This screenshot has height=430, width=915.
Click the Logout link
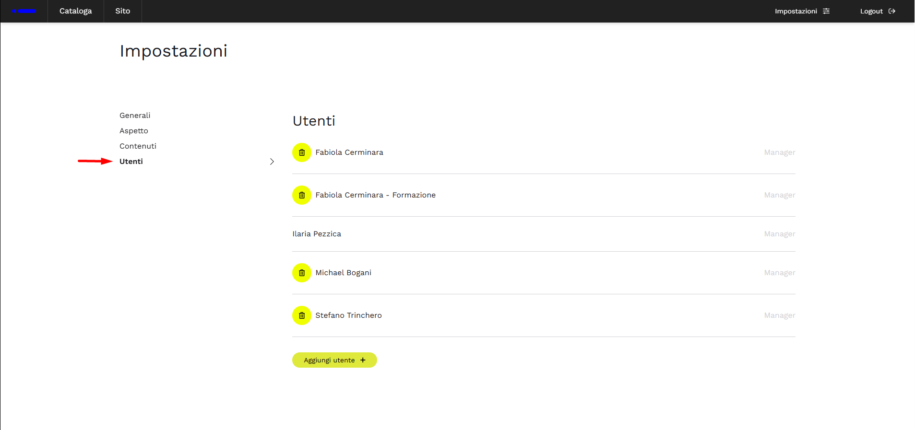[871, 11]
